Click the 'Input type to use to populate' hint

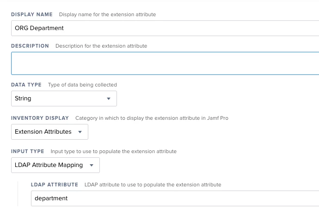tap(114, 151)
